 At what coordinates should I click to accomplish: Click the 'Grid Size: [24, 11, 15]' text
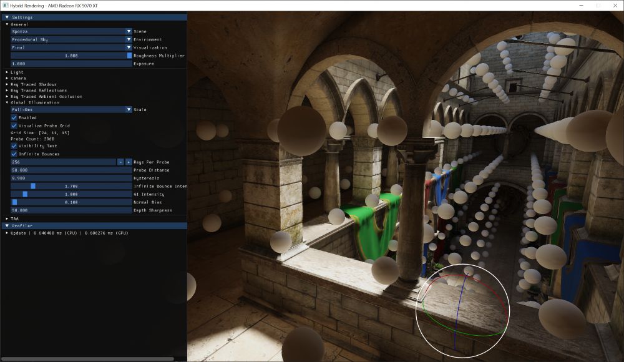tap(40, 133)
